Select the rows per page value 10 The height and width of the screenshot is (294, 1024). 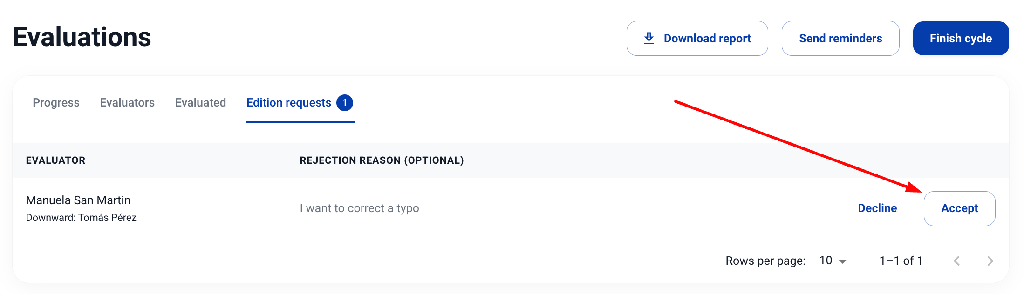(826, 261)
